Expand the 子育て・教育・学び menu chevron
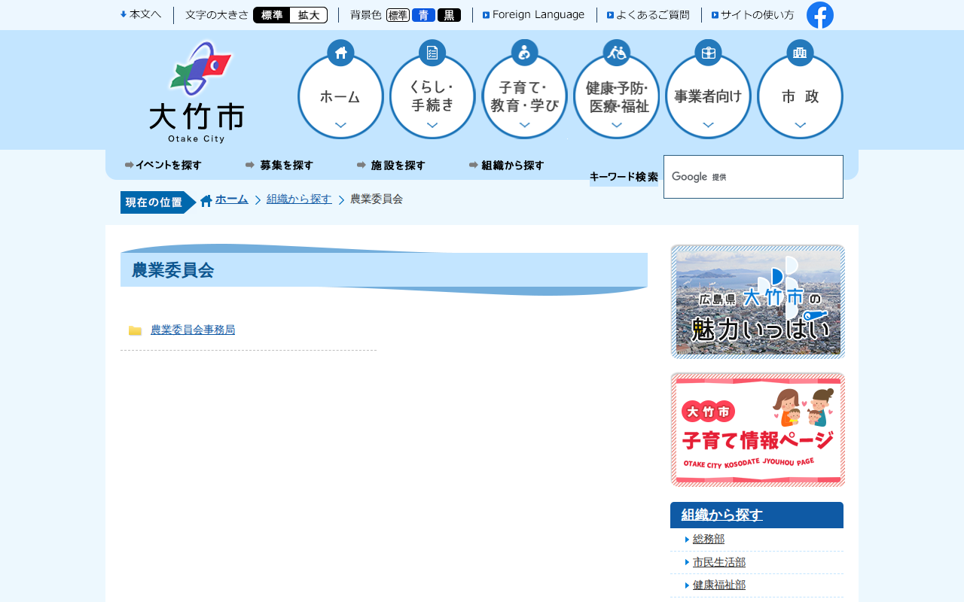The width and height of the screenshot is (964, 602). [x=524, y=126]
